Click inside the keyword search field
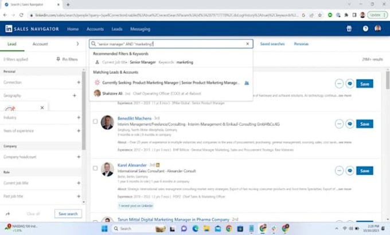 [171, 44]
